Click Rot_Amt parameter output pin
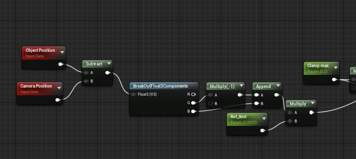The width and height of the screenshot is (356, 159). coord(263,131)
